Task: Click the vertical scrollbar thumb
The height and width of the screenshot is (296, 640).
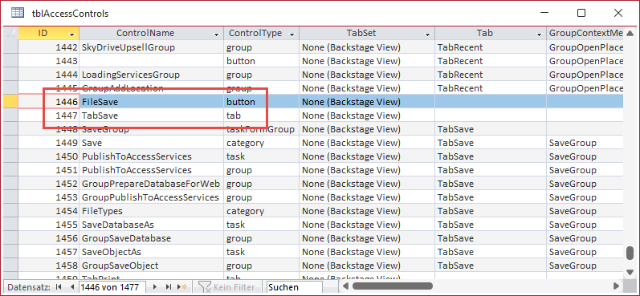Action: 630,253
